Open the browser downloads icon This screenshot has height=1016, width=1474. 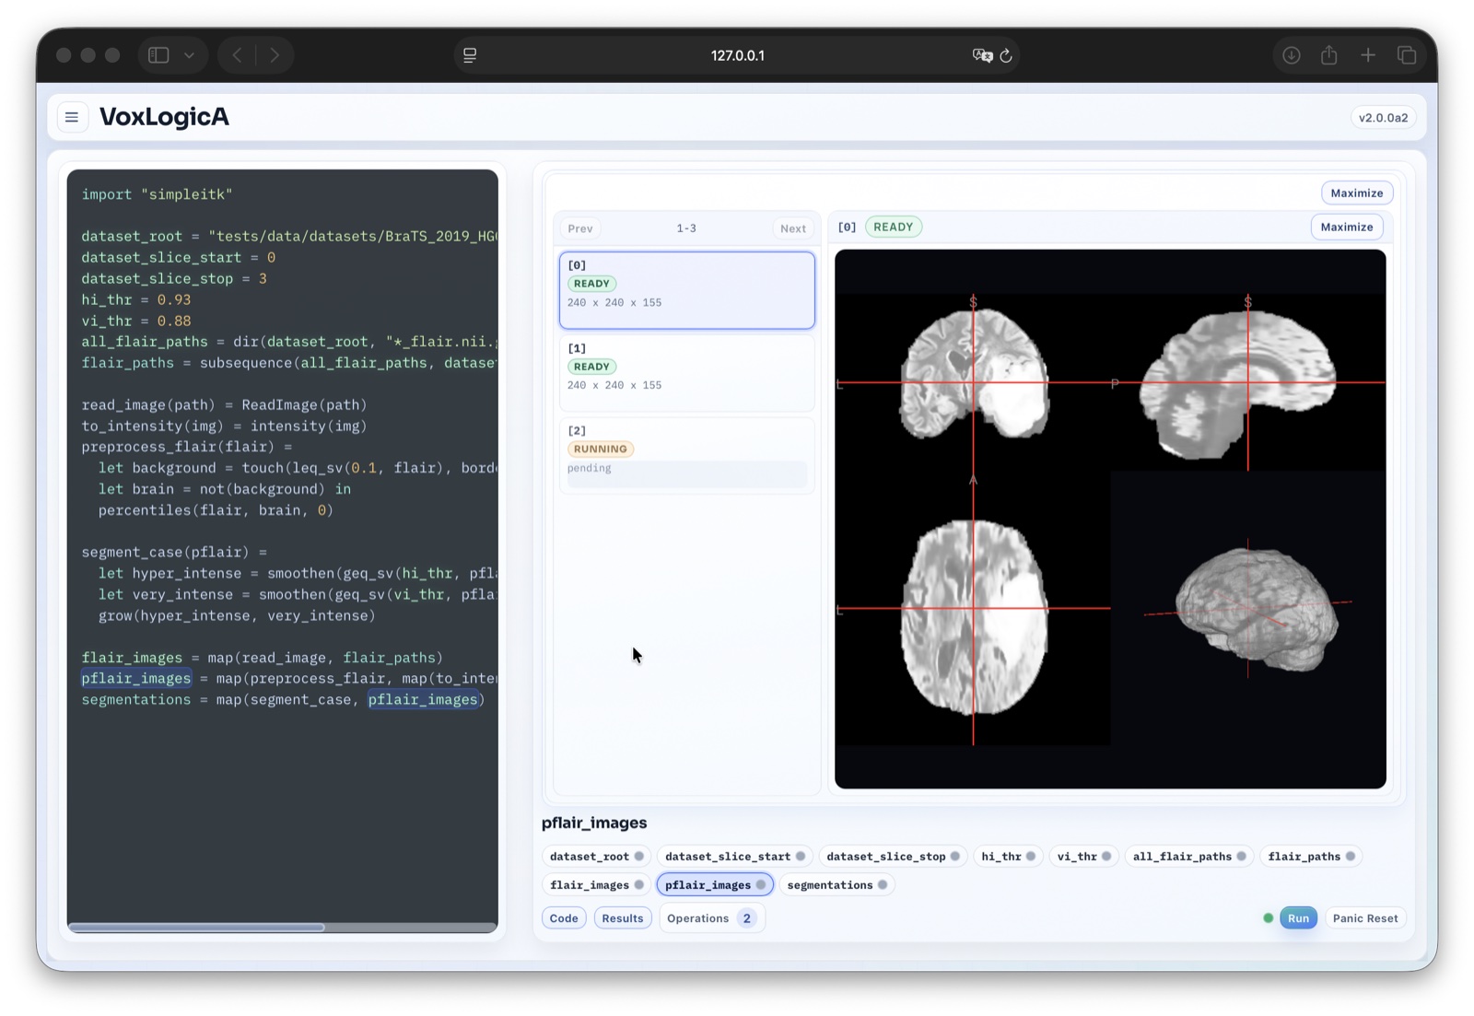click(1292, 55)
